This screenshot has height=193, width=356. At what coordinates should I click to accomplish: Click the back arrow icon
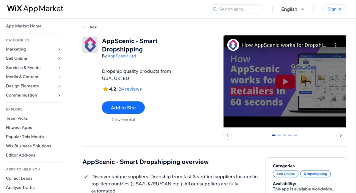coord(85,27)
